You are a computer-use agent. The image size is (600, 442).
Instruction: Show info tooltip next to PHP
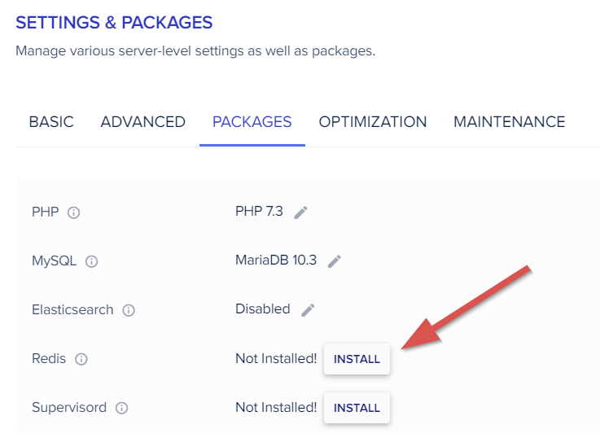74,212
